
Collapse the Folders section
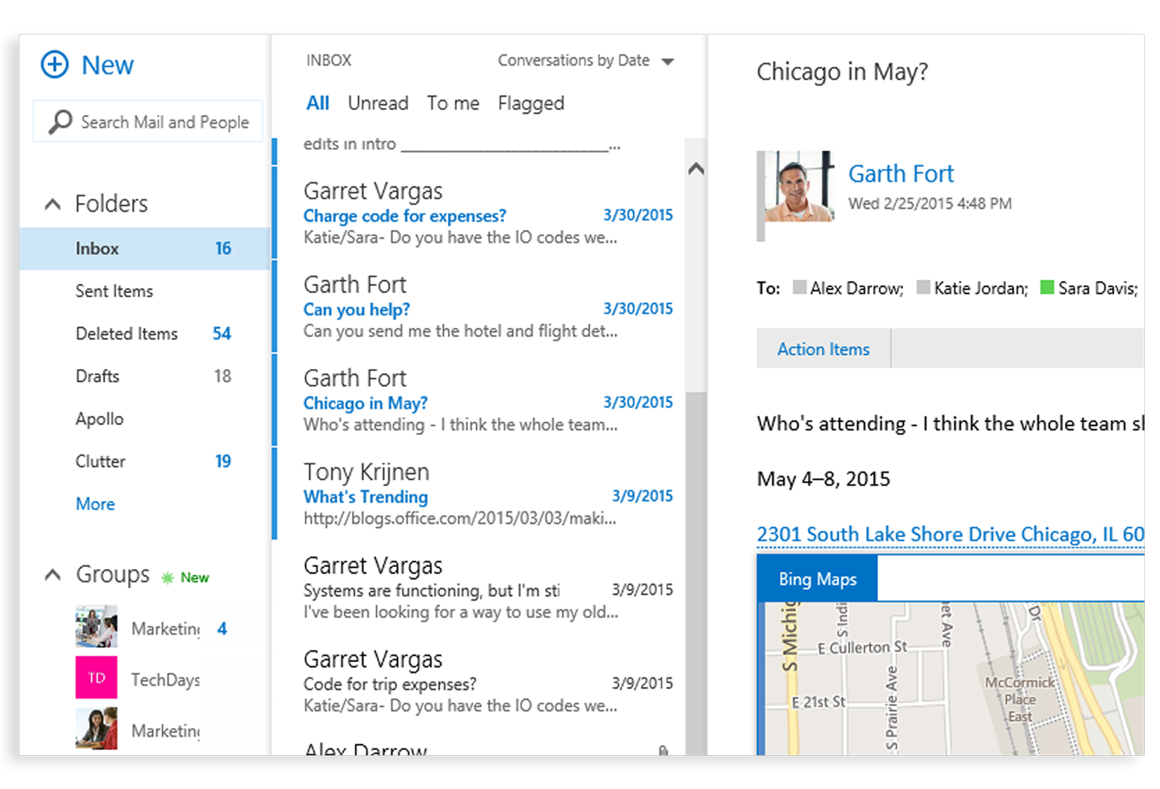(x=53, y=204)
